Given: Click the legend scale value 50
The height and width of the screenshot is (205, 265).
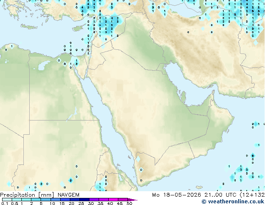Looking at the screenshot, I should (129, 203).
